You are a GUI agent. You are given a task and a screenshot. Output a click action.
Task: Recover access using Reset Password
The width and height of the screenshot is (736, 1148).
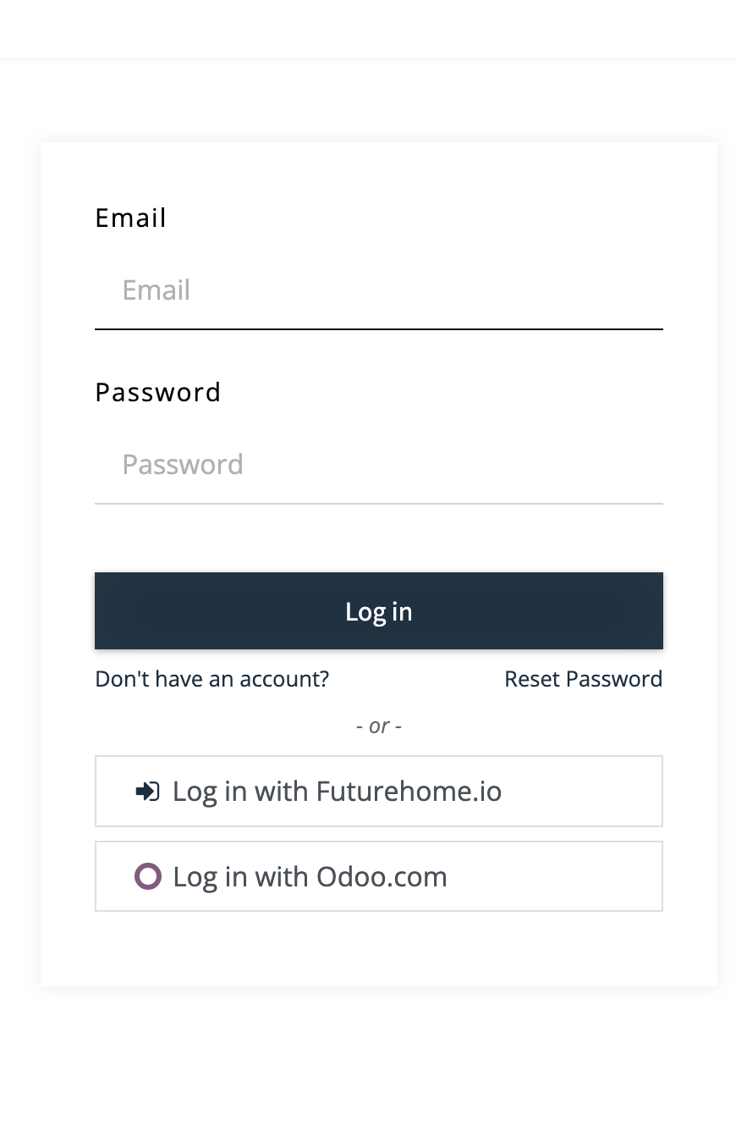(x=584, y=679)
